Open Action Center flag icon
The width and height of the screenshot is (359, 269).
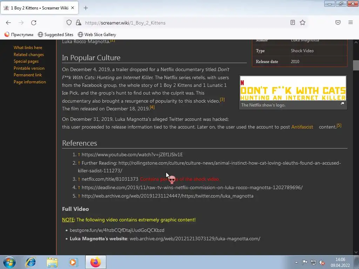305,262
